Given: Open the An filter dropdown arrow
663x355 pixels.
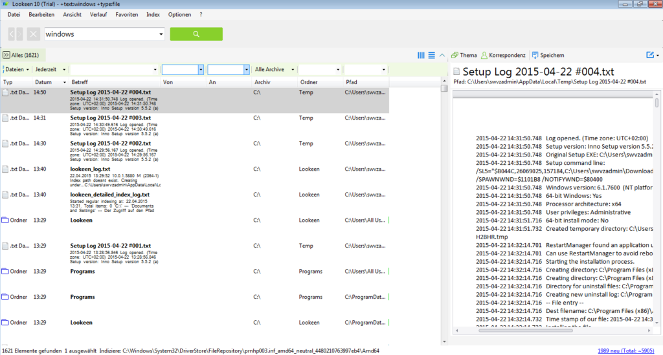Looking at the screenshot, I should coord(246,70).
